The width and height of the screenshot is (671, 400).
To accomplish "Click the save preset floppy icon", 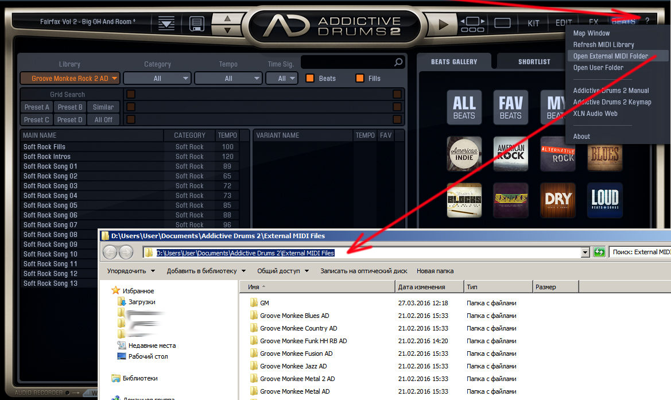I will [196, 24].
